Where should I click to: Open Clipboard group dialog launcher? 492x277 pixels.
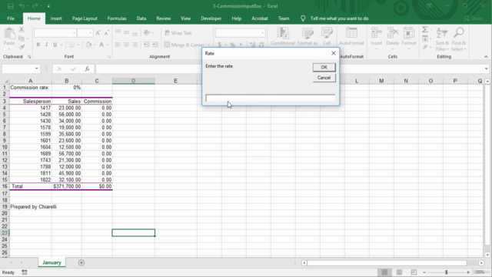[x=29, y=57]
